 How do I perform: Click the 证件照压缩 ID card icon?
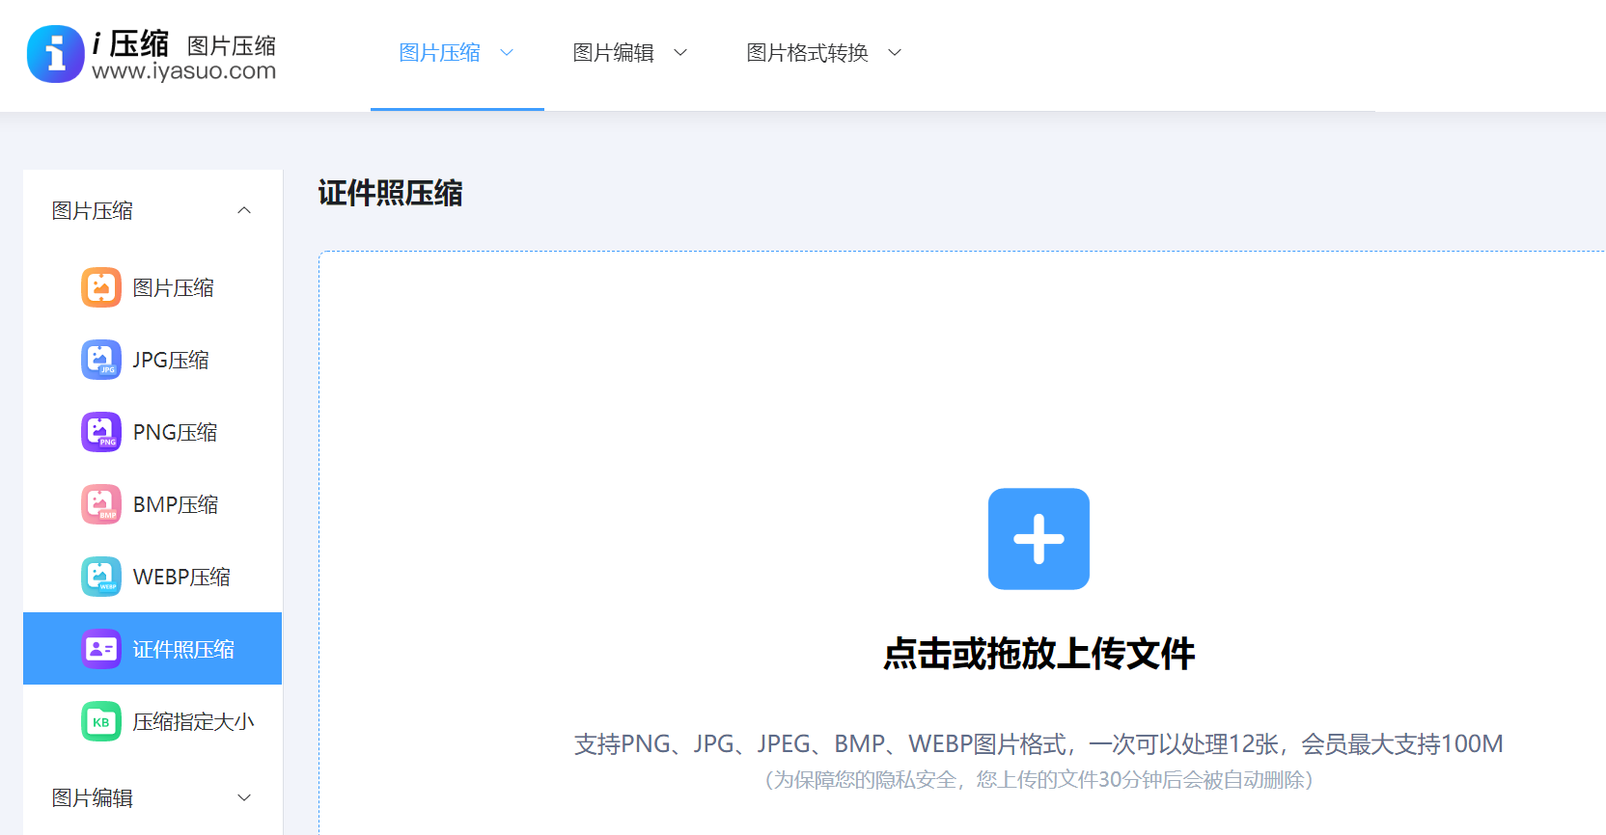coord(101,649)
